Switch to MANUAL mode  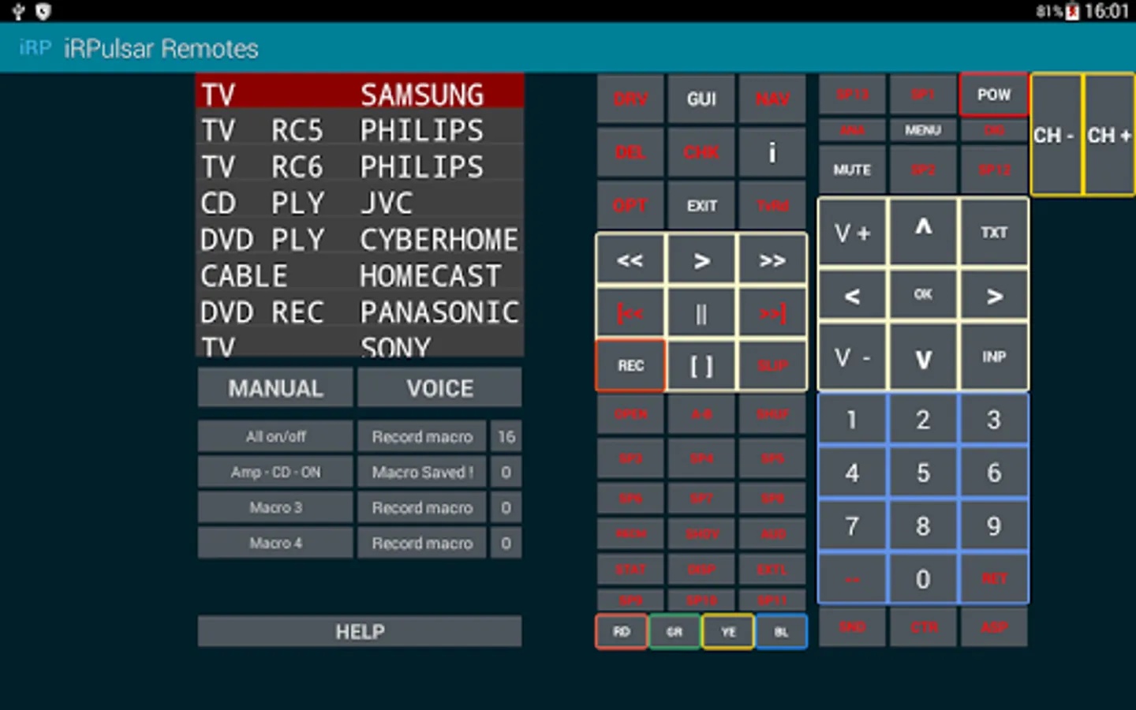(x=275, y=388)
